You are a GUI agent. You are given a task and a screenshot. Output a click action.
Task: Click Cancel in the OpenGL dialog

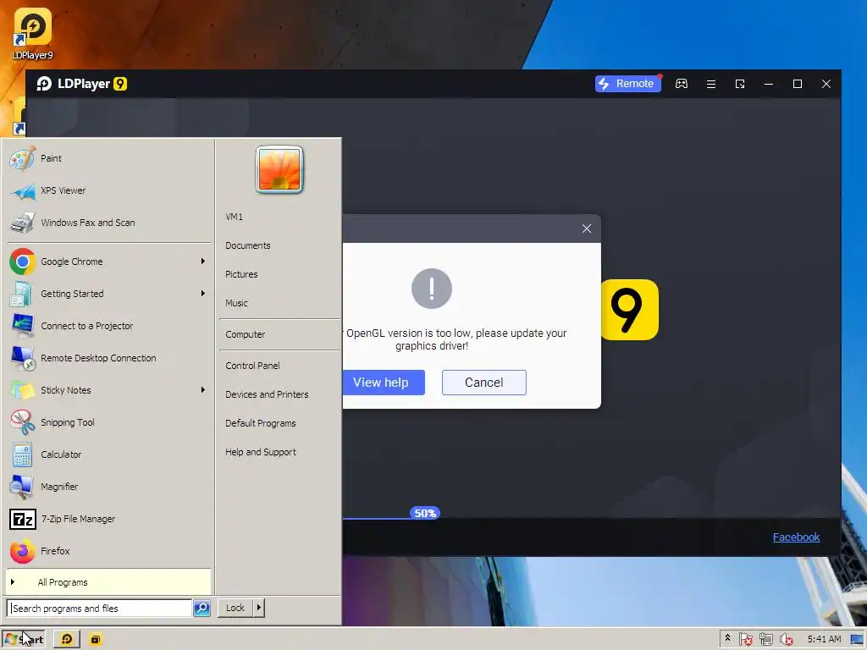[483, 383]
